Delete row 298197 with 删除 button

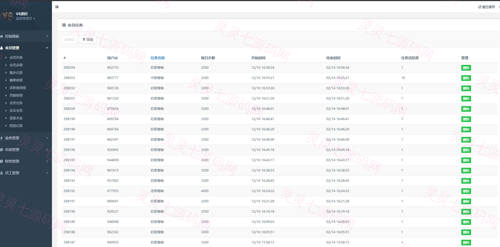[466, 140]
